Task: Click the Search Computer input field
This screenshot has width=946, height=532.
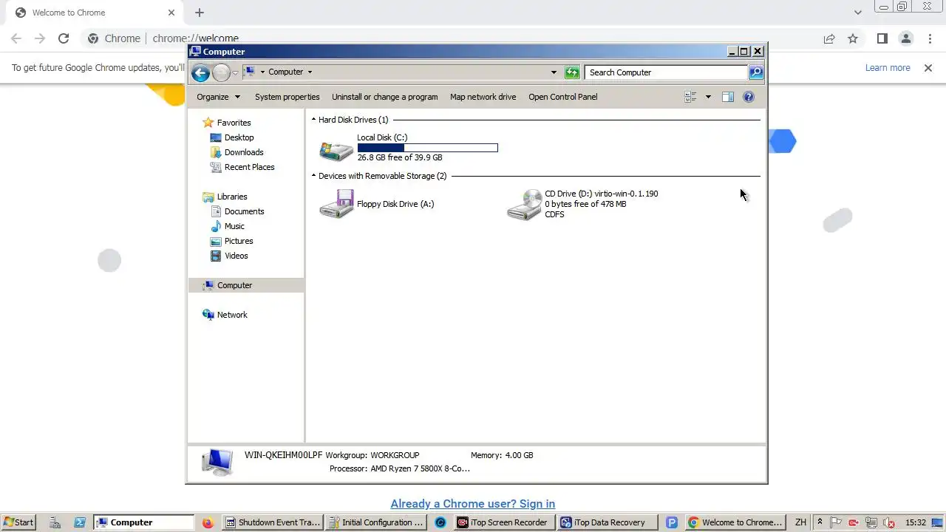Action: click(x=666, y=72)
